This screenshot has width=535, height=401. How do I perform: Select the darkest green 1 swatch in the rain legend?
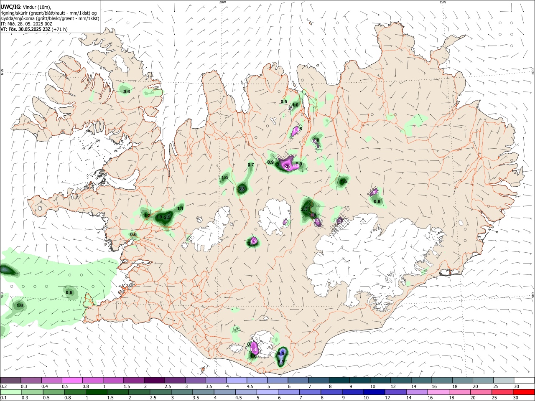[x=96, y=392]
